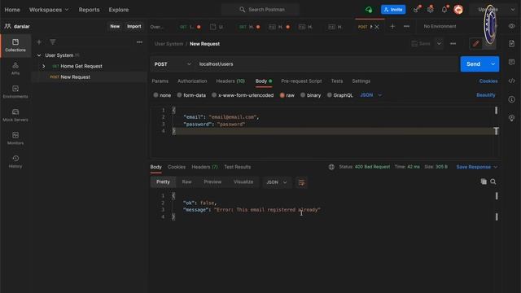Screen dimensions: 521x293
Task: Switch to the Params tab
Action: click(x=160, y=81)
